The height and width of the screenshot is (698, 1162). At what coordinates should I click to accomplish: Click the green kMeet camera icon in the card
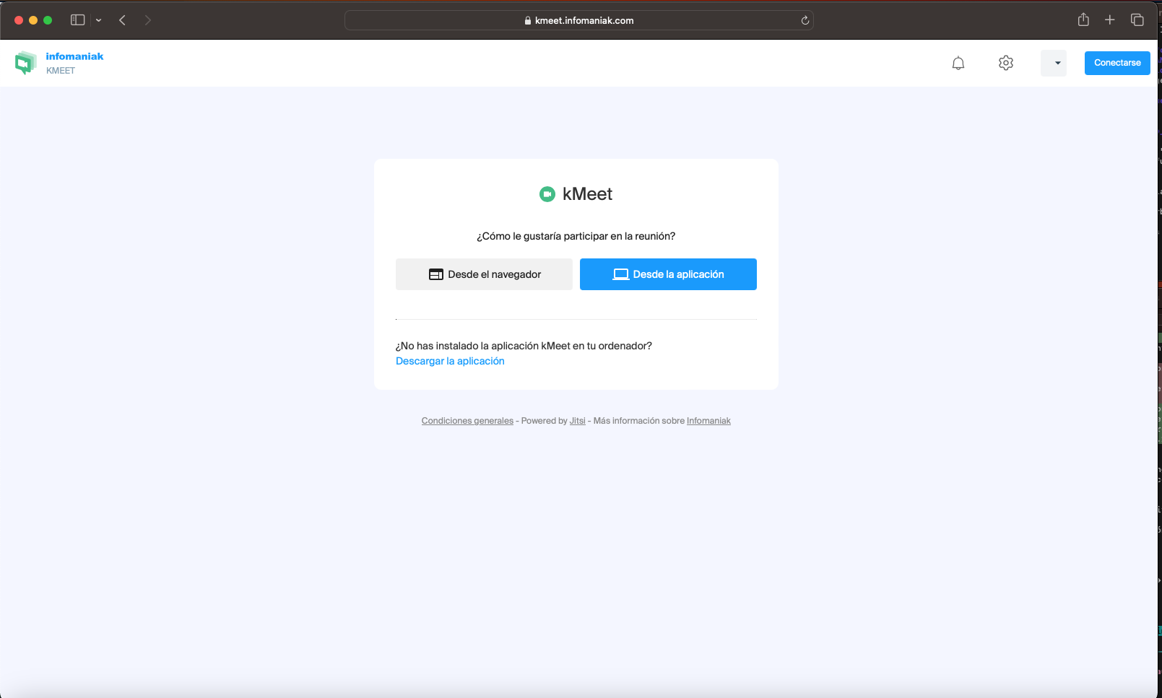[x=547, y=193]
